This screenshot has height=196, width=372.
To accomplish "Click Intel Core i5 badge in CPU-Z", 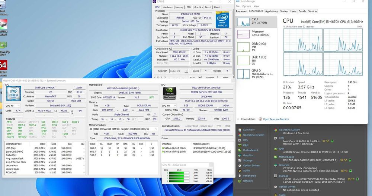I will pyautogui.click(x=222, y=20).
